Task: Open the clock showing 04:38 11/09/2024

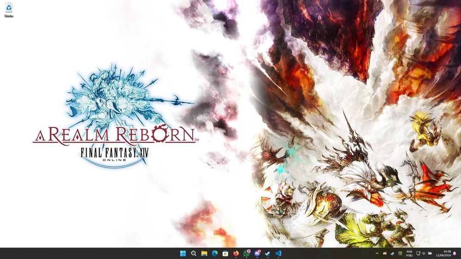Action: click(x=443, y=253)
